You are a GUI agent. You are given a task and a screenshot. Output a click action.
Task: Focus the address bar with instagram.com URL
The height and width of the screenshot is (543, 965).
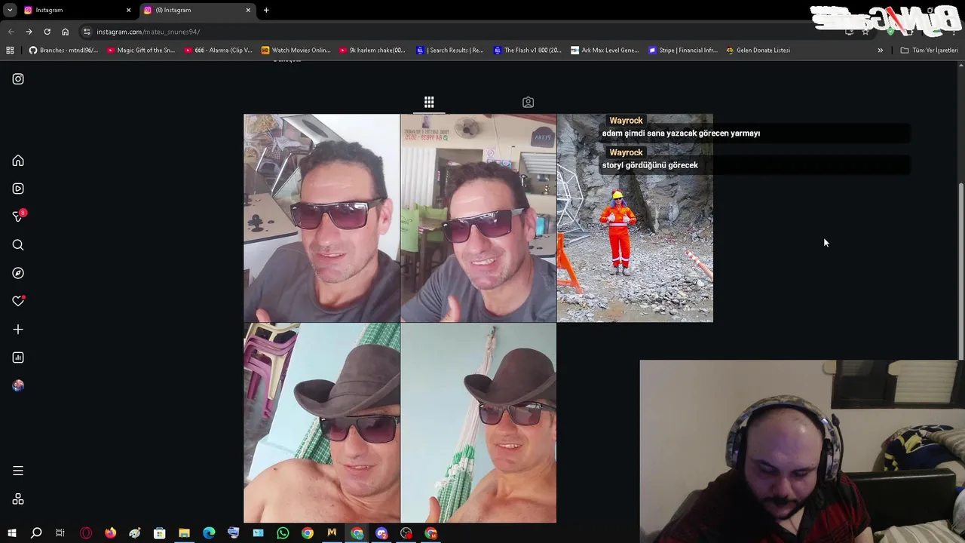tap(452, 32)
